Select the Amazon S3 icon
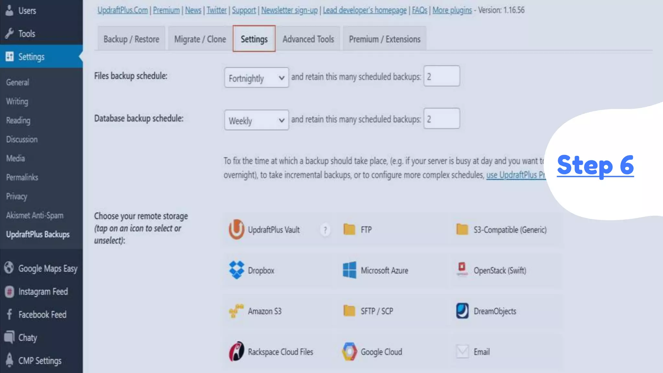 237,311
